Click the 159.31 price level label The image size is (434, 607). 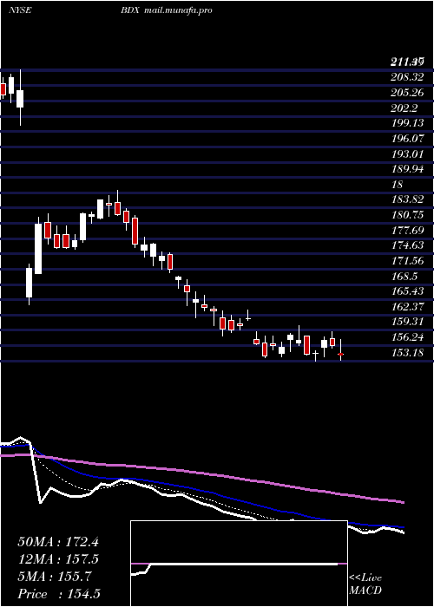coord(407,322)
